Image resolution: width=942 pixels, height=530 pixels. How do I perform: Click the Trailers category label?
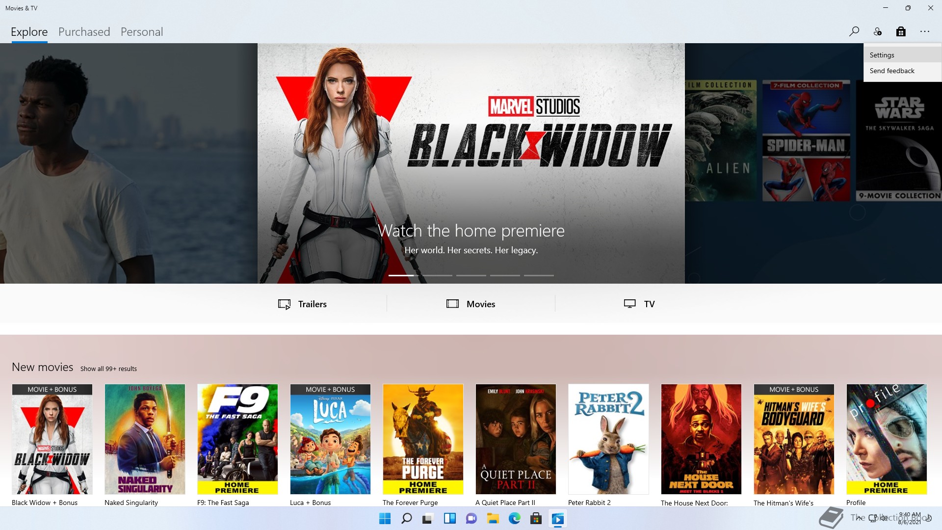[313, 304]
